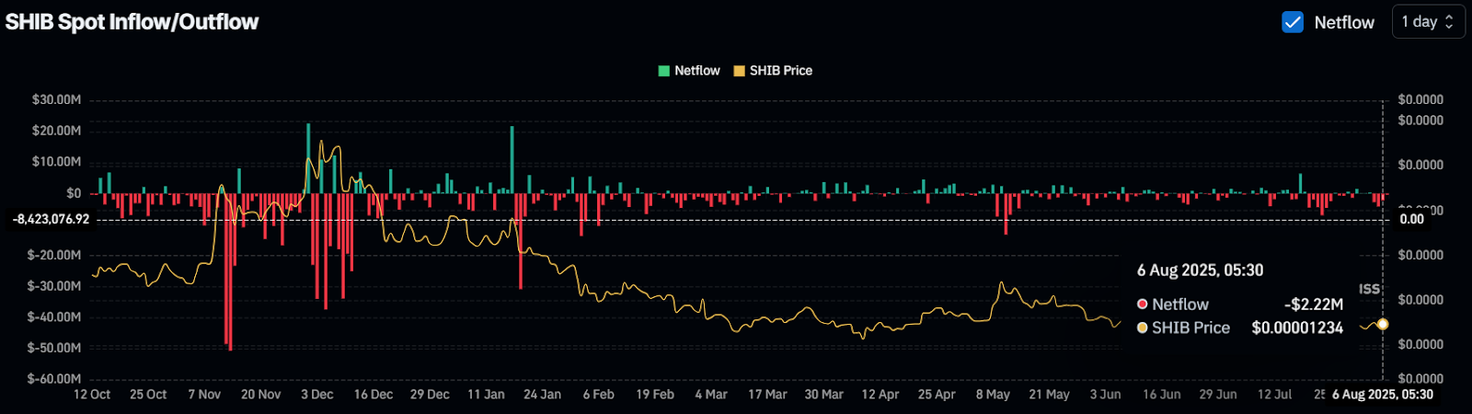The width and height of the screenshot is (1472, 414).
Task: Click the 29 Dec date label
Action: point(430,394)
